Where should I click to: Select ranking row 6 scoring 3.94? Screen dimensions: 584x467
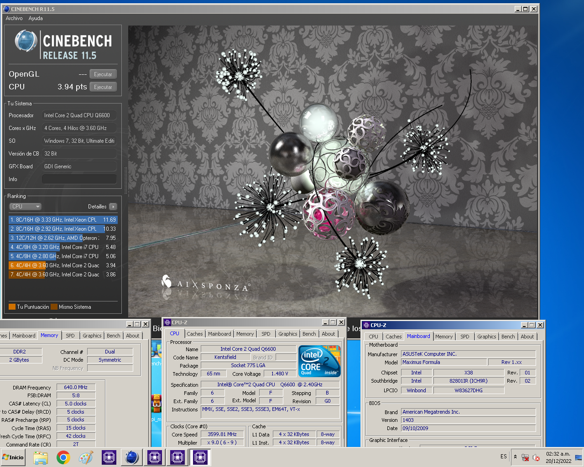(x=63, y=265)
